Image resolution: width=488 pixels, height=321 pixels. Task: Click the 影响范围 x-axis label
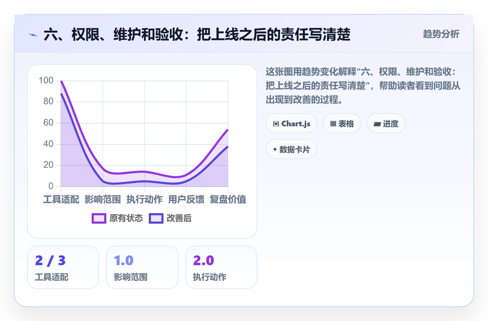click(x=103, y=200)
